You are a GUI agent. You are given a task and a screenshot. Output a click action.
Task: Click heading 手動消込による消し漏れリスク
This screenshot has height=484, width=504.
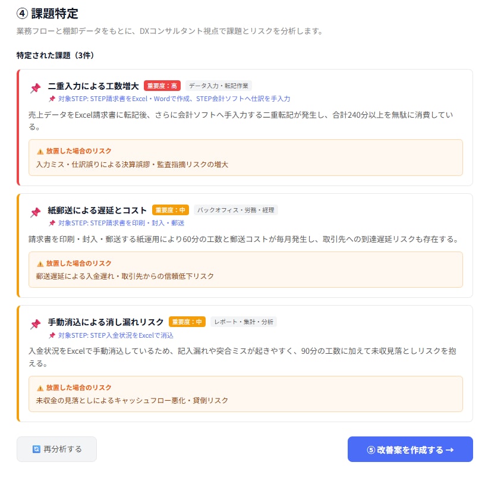[x=106, y=322]
